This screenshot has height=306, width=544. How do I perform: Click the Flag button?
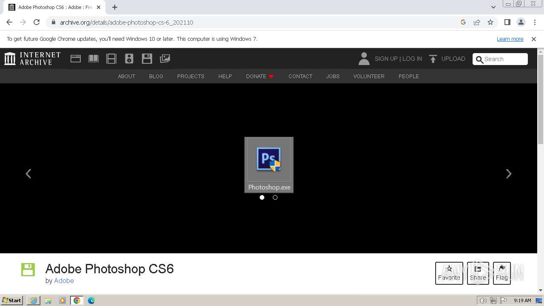(x=502, y=273)
